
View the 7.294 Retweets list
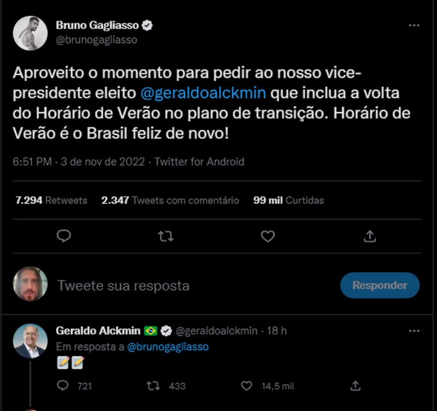click(x=51, y=201)
